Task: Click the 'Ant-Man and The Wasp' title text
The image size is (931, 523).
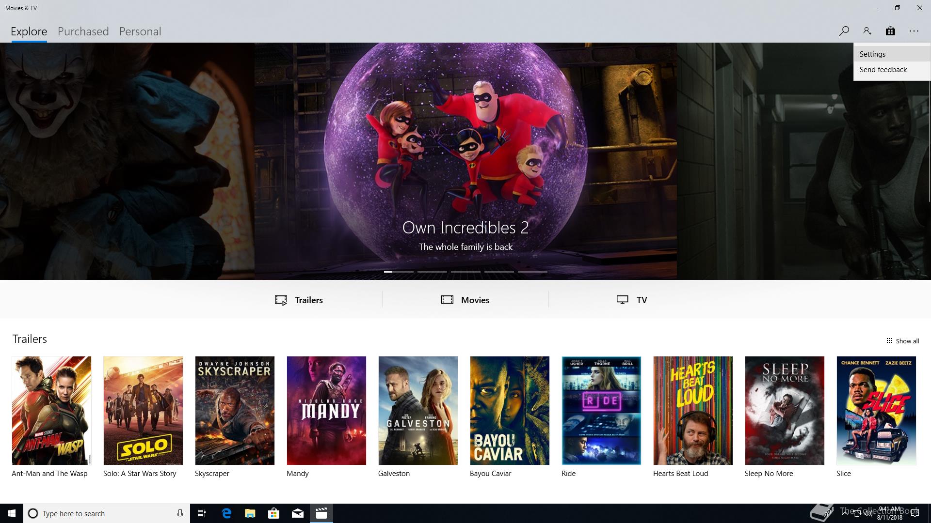Action: click(x=49, y=474)
